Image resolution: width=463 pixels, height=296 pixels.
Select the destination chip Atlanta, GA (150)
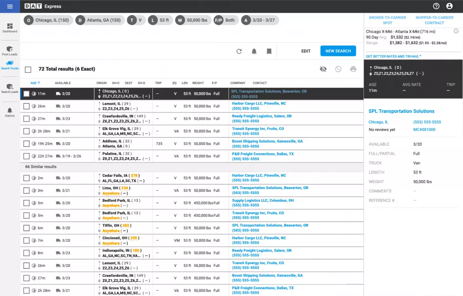[100, 20]
